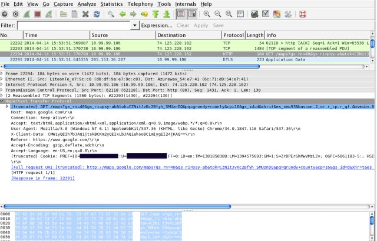Screen dimensions: 377x241
Task: Expand the truncated GET /maps request line
Action: tap(7, 106)
